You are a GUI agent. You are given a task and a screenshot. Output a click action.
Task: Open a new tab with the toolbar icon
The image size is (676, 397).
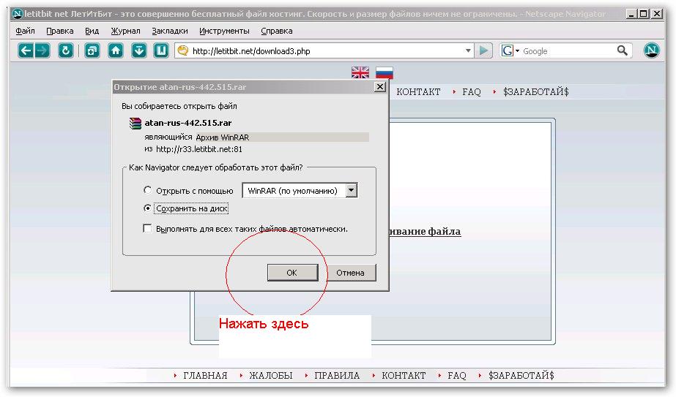[x=92, y=50]
